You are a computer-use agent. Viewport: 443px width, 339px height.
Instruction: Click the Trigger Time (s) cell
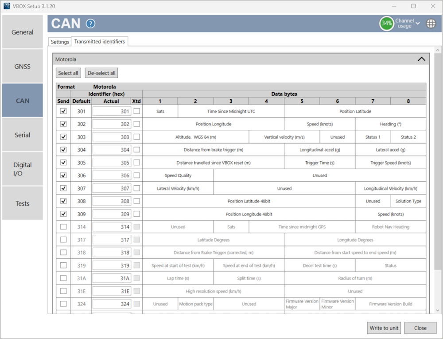pyautogui.click(x=319, y=163)
